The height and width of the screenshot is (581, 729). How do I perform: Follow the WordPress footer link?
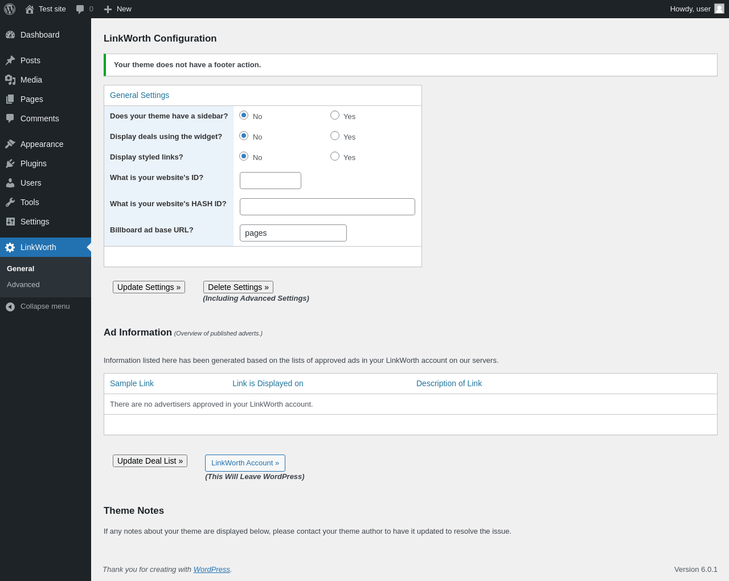point(212,570)
